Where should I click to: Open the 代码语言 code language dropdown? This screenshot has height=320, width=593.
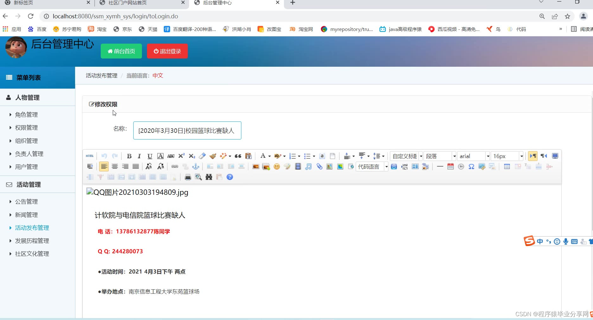click(372, 166)
